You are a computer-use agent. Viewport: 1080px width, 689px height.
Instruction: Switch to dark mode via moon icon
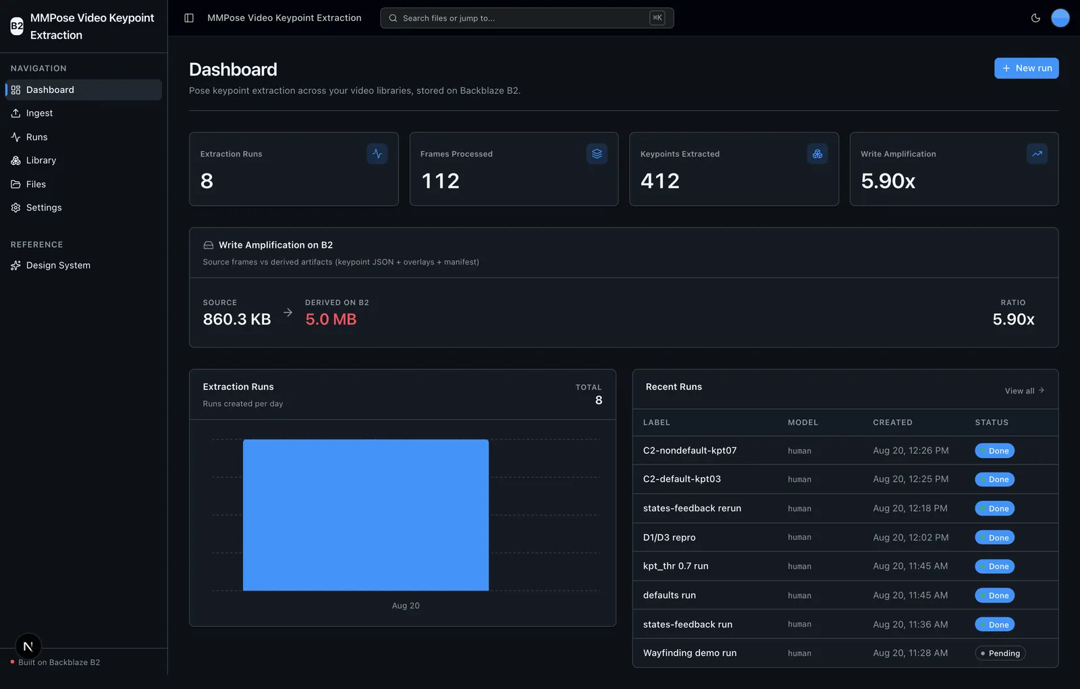[x=1035, y=18]
